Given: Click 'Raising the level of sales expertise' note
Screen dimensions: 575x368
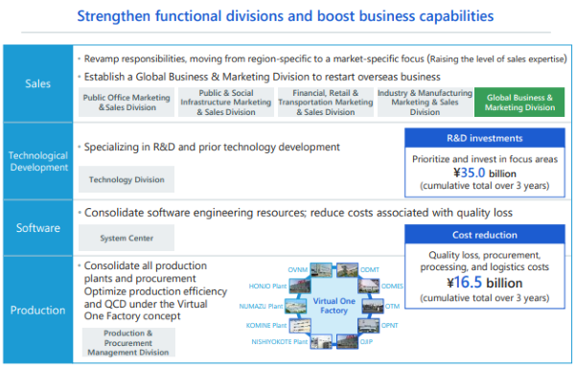Looking at the screenshot, I should click(x=497, y=59).
